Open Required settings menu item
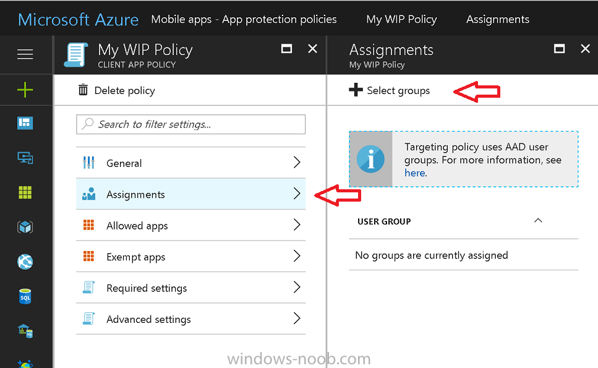This screenshot has width=598, height=368. tap(190, 288)
